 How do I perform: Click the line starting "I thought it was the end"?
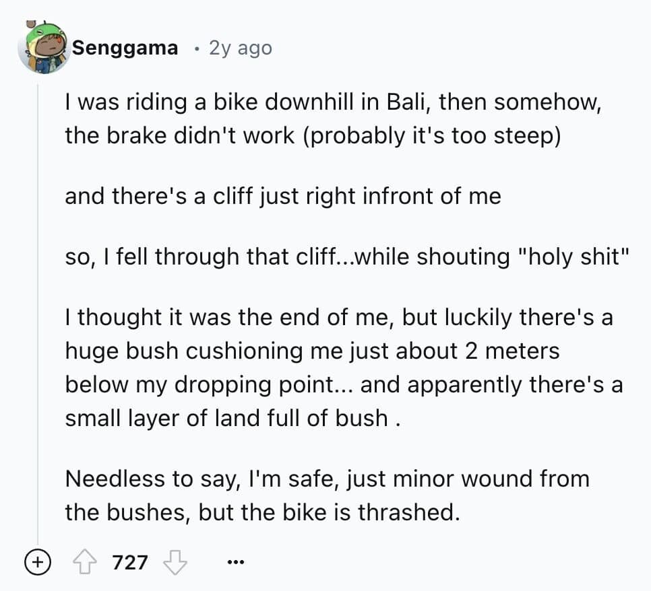(338, 317)
